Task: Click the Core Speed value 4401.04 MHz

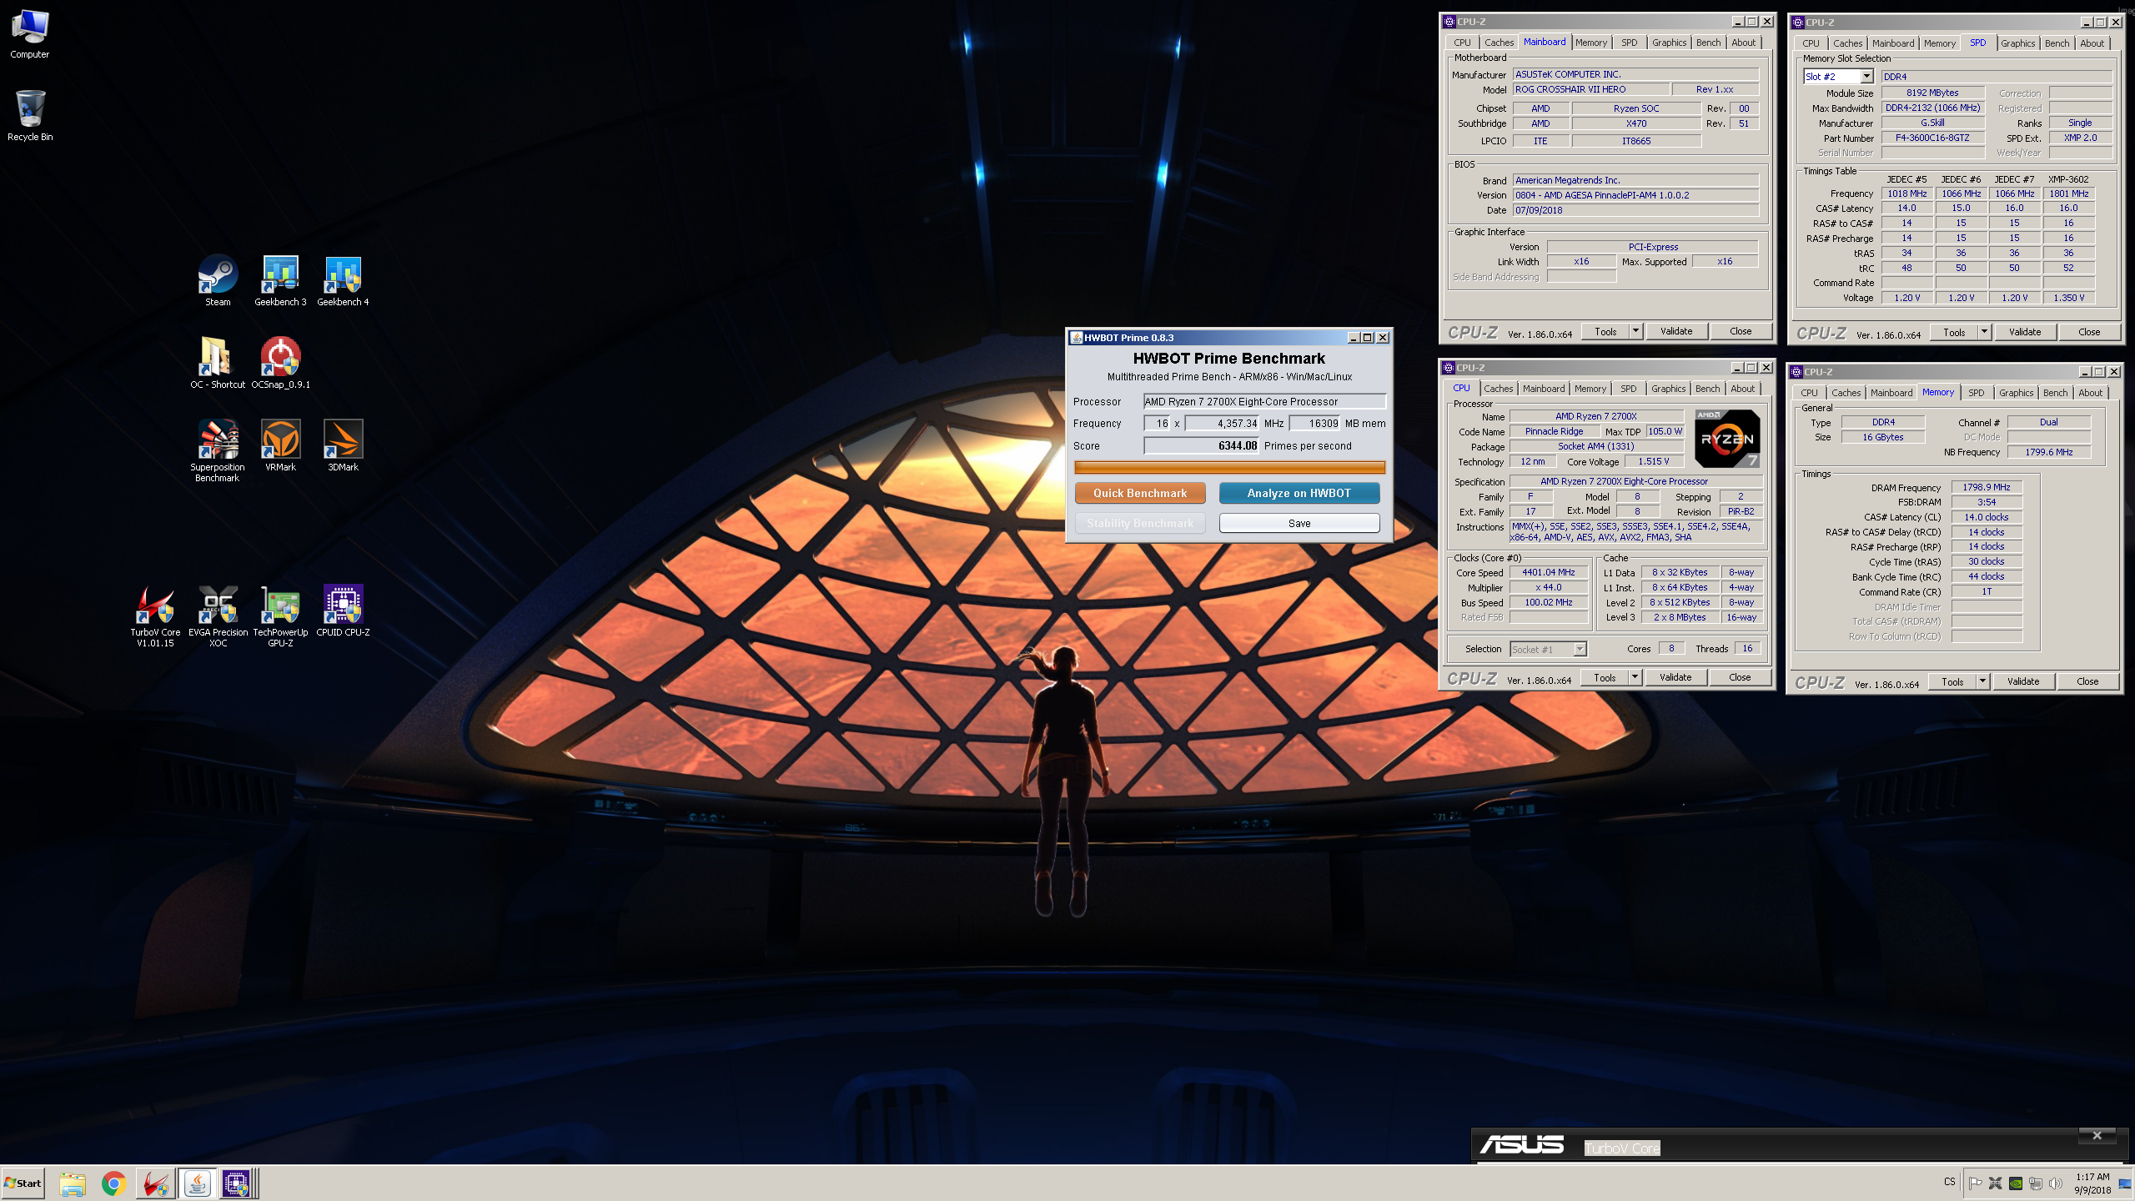Action: point(1548,572)
